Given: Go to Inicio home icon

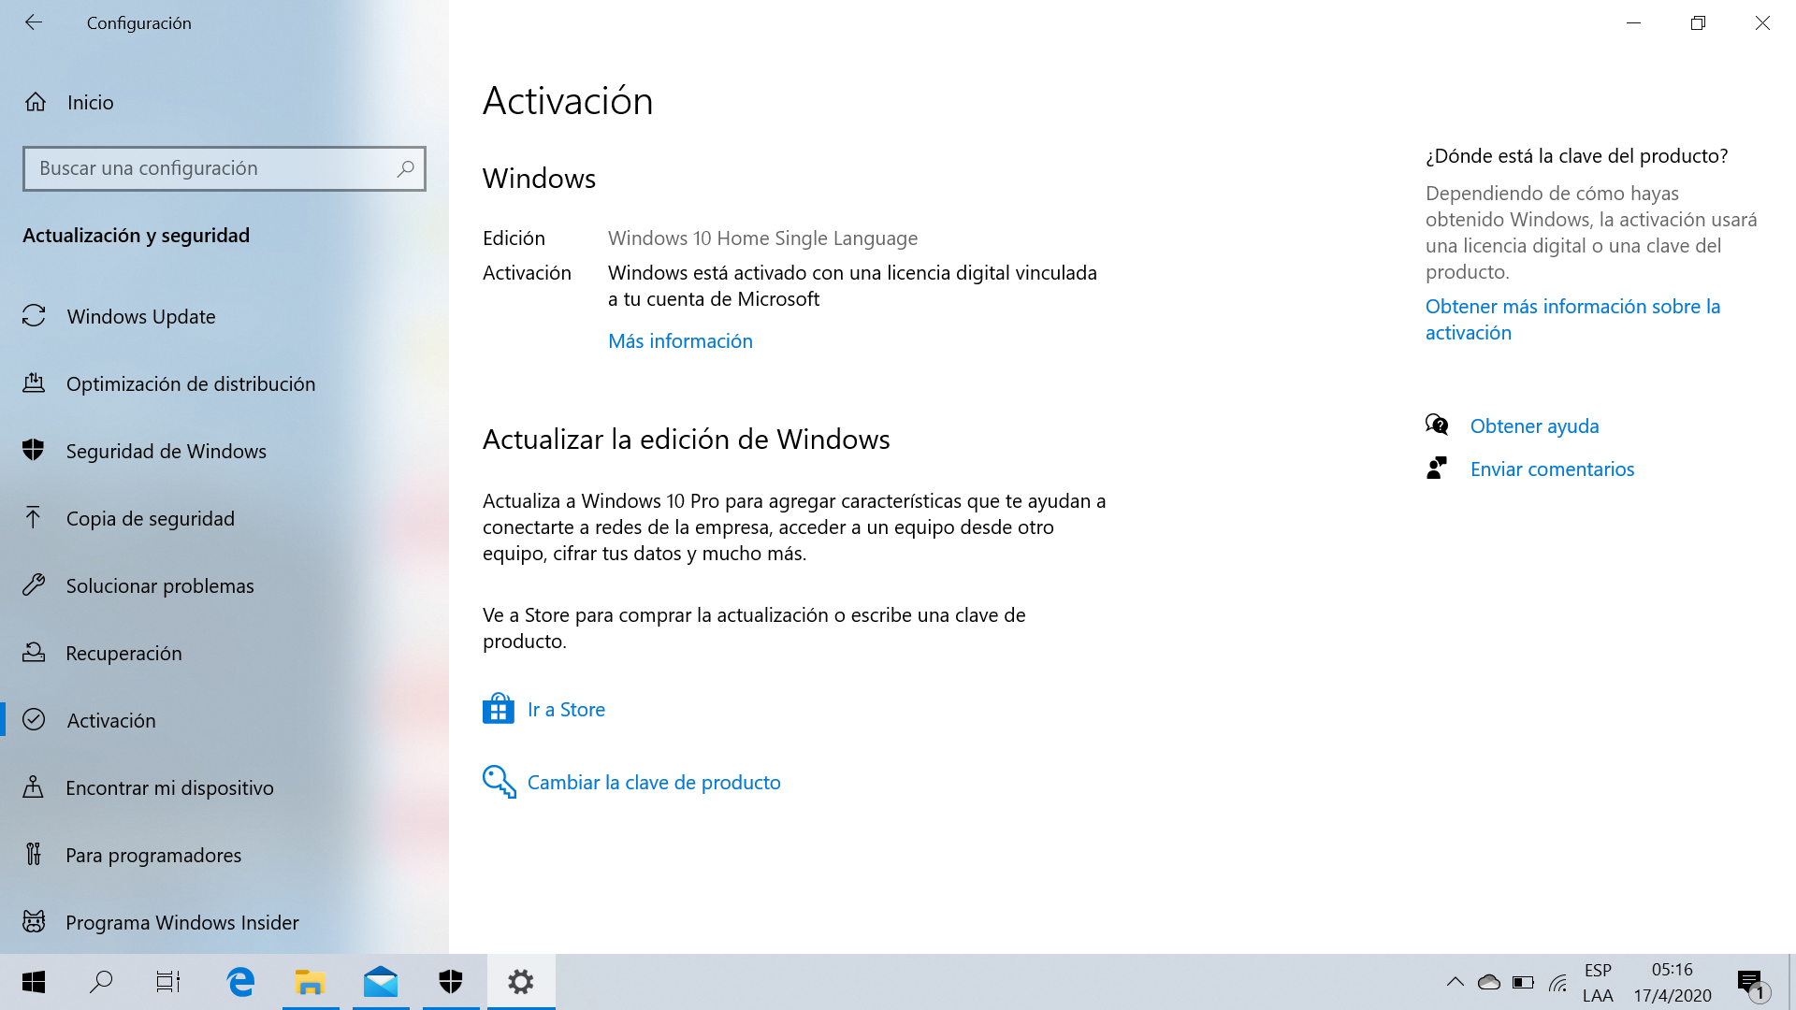Looking at the screenshot, I should 36,102.
